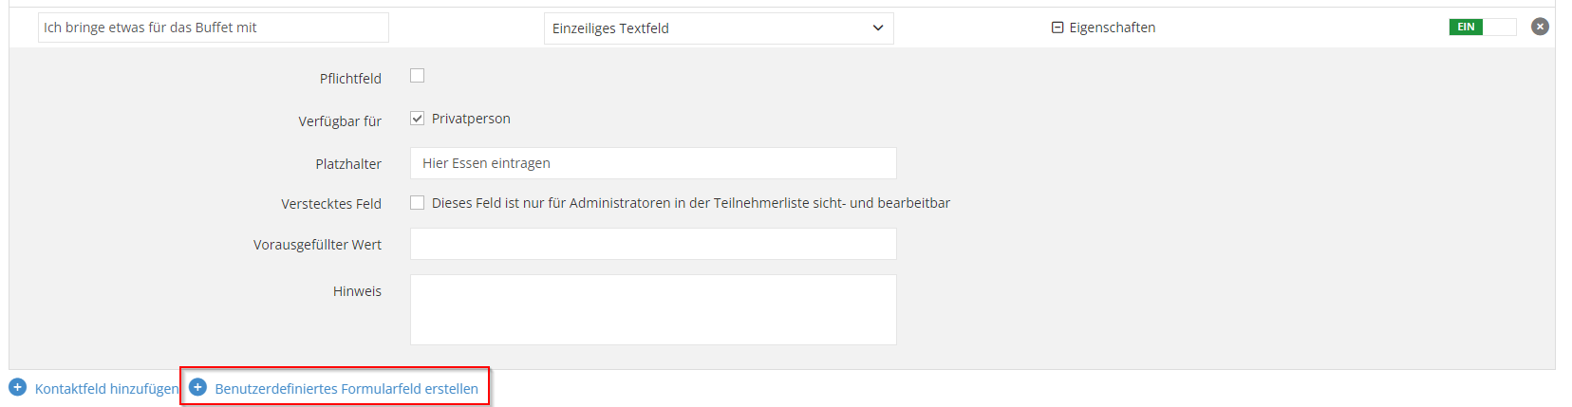
Task: Open the Einzeiliges Textfeld field type dropdown
Action: tap(718, 28)
